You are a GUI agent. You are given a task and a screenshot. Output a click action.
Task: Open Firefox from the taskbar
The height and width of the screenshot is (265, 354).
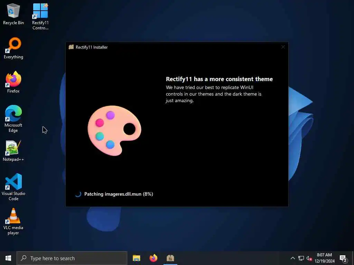153,258
